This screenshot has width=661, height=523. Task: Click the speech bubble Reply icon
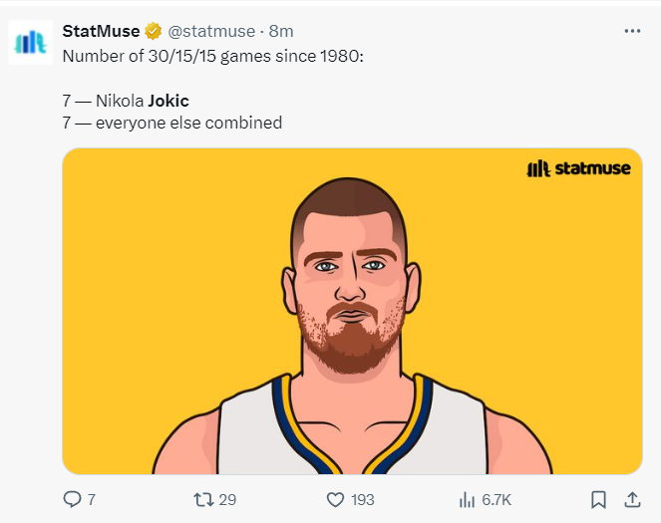72,499
